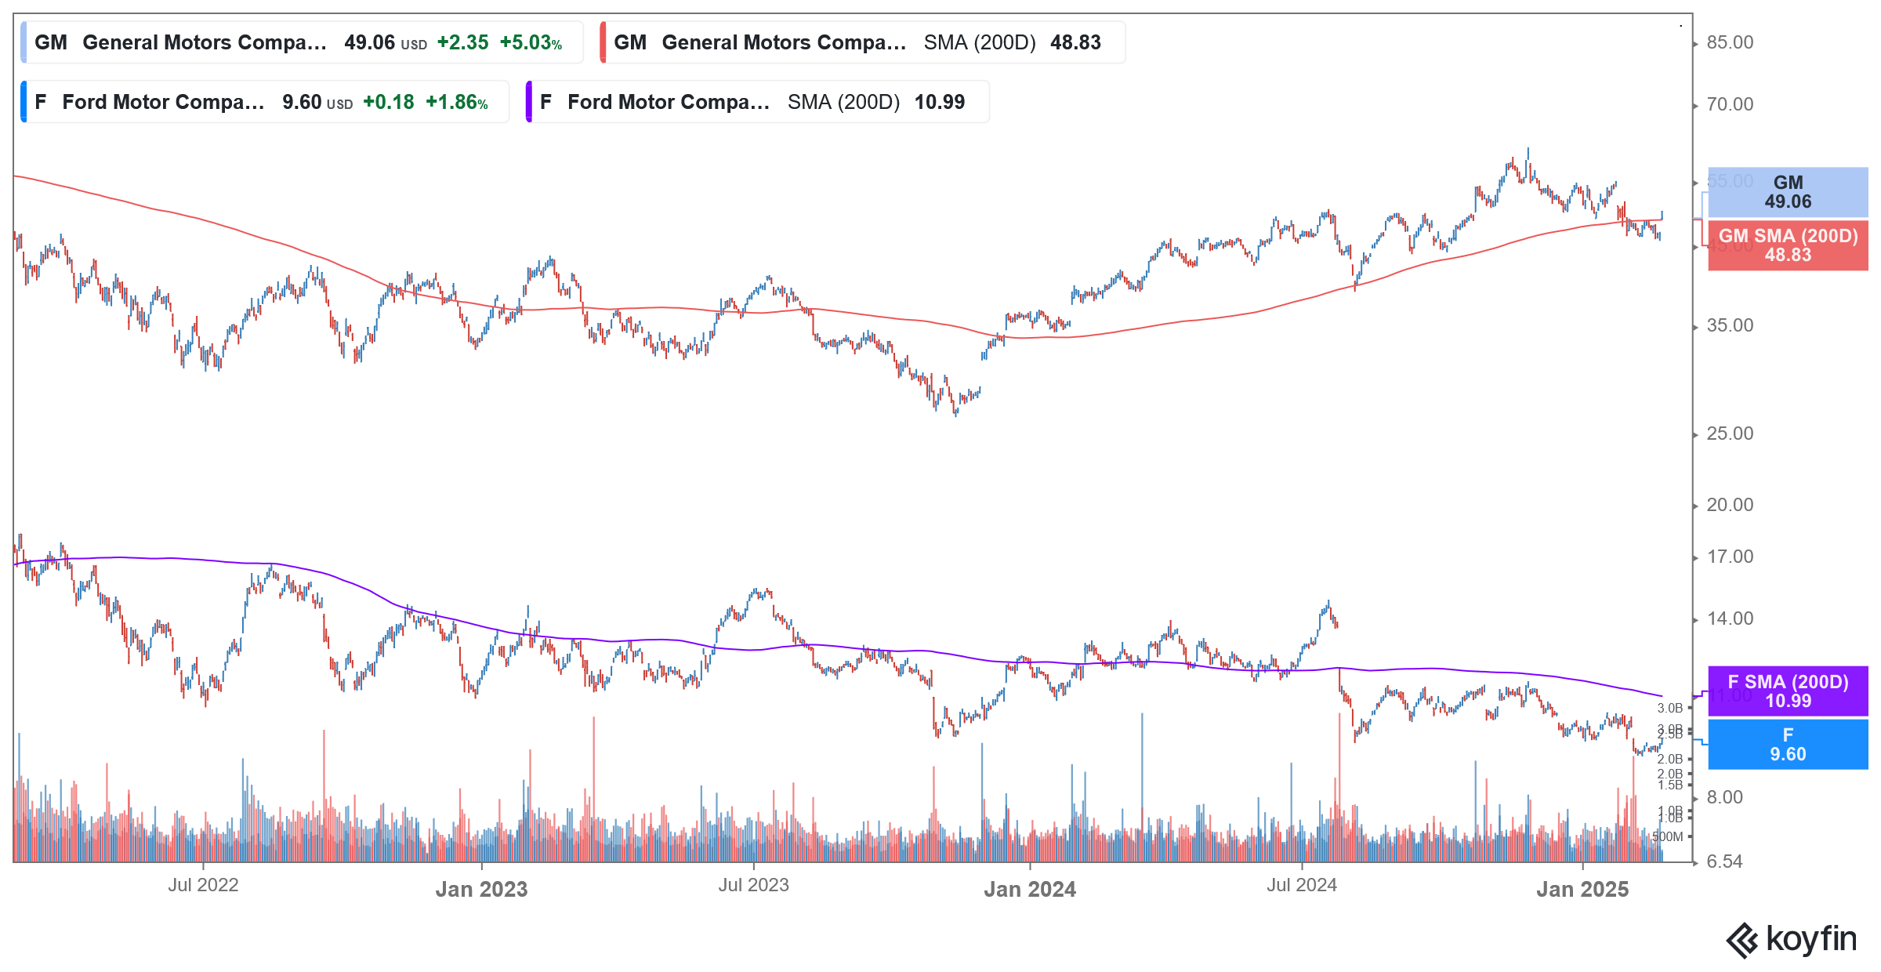Click the Koyfin logo

coord(1791,939)
